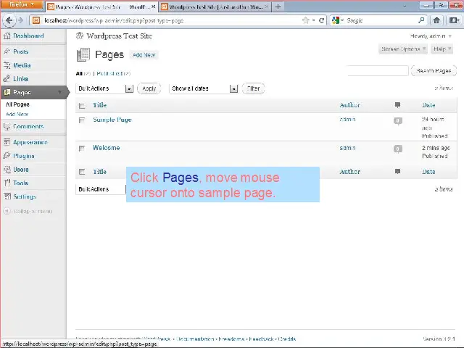Open the Howdy, admin dropdown

point(431,36)
